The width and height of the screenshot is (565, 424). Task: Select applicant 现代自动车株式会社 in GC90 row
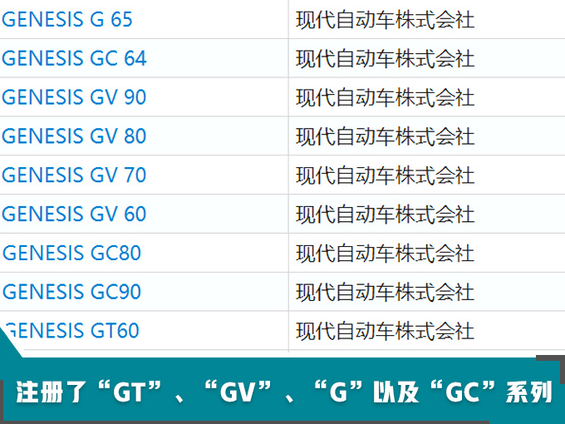point(385,293)
